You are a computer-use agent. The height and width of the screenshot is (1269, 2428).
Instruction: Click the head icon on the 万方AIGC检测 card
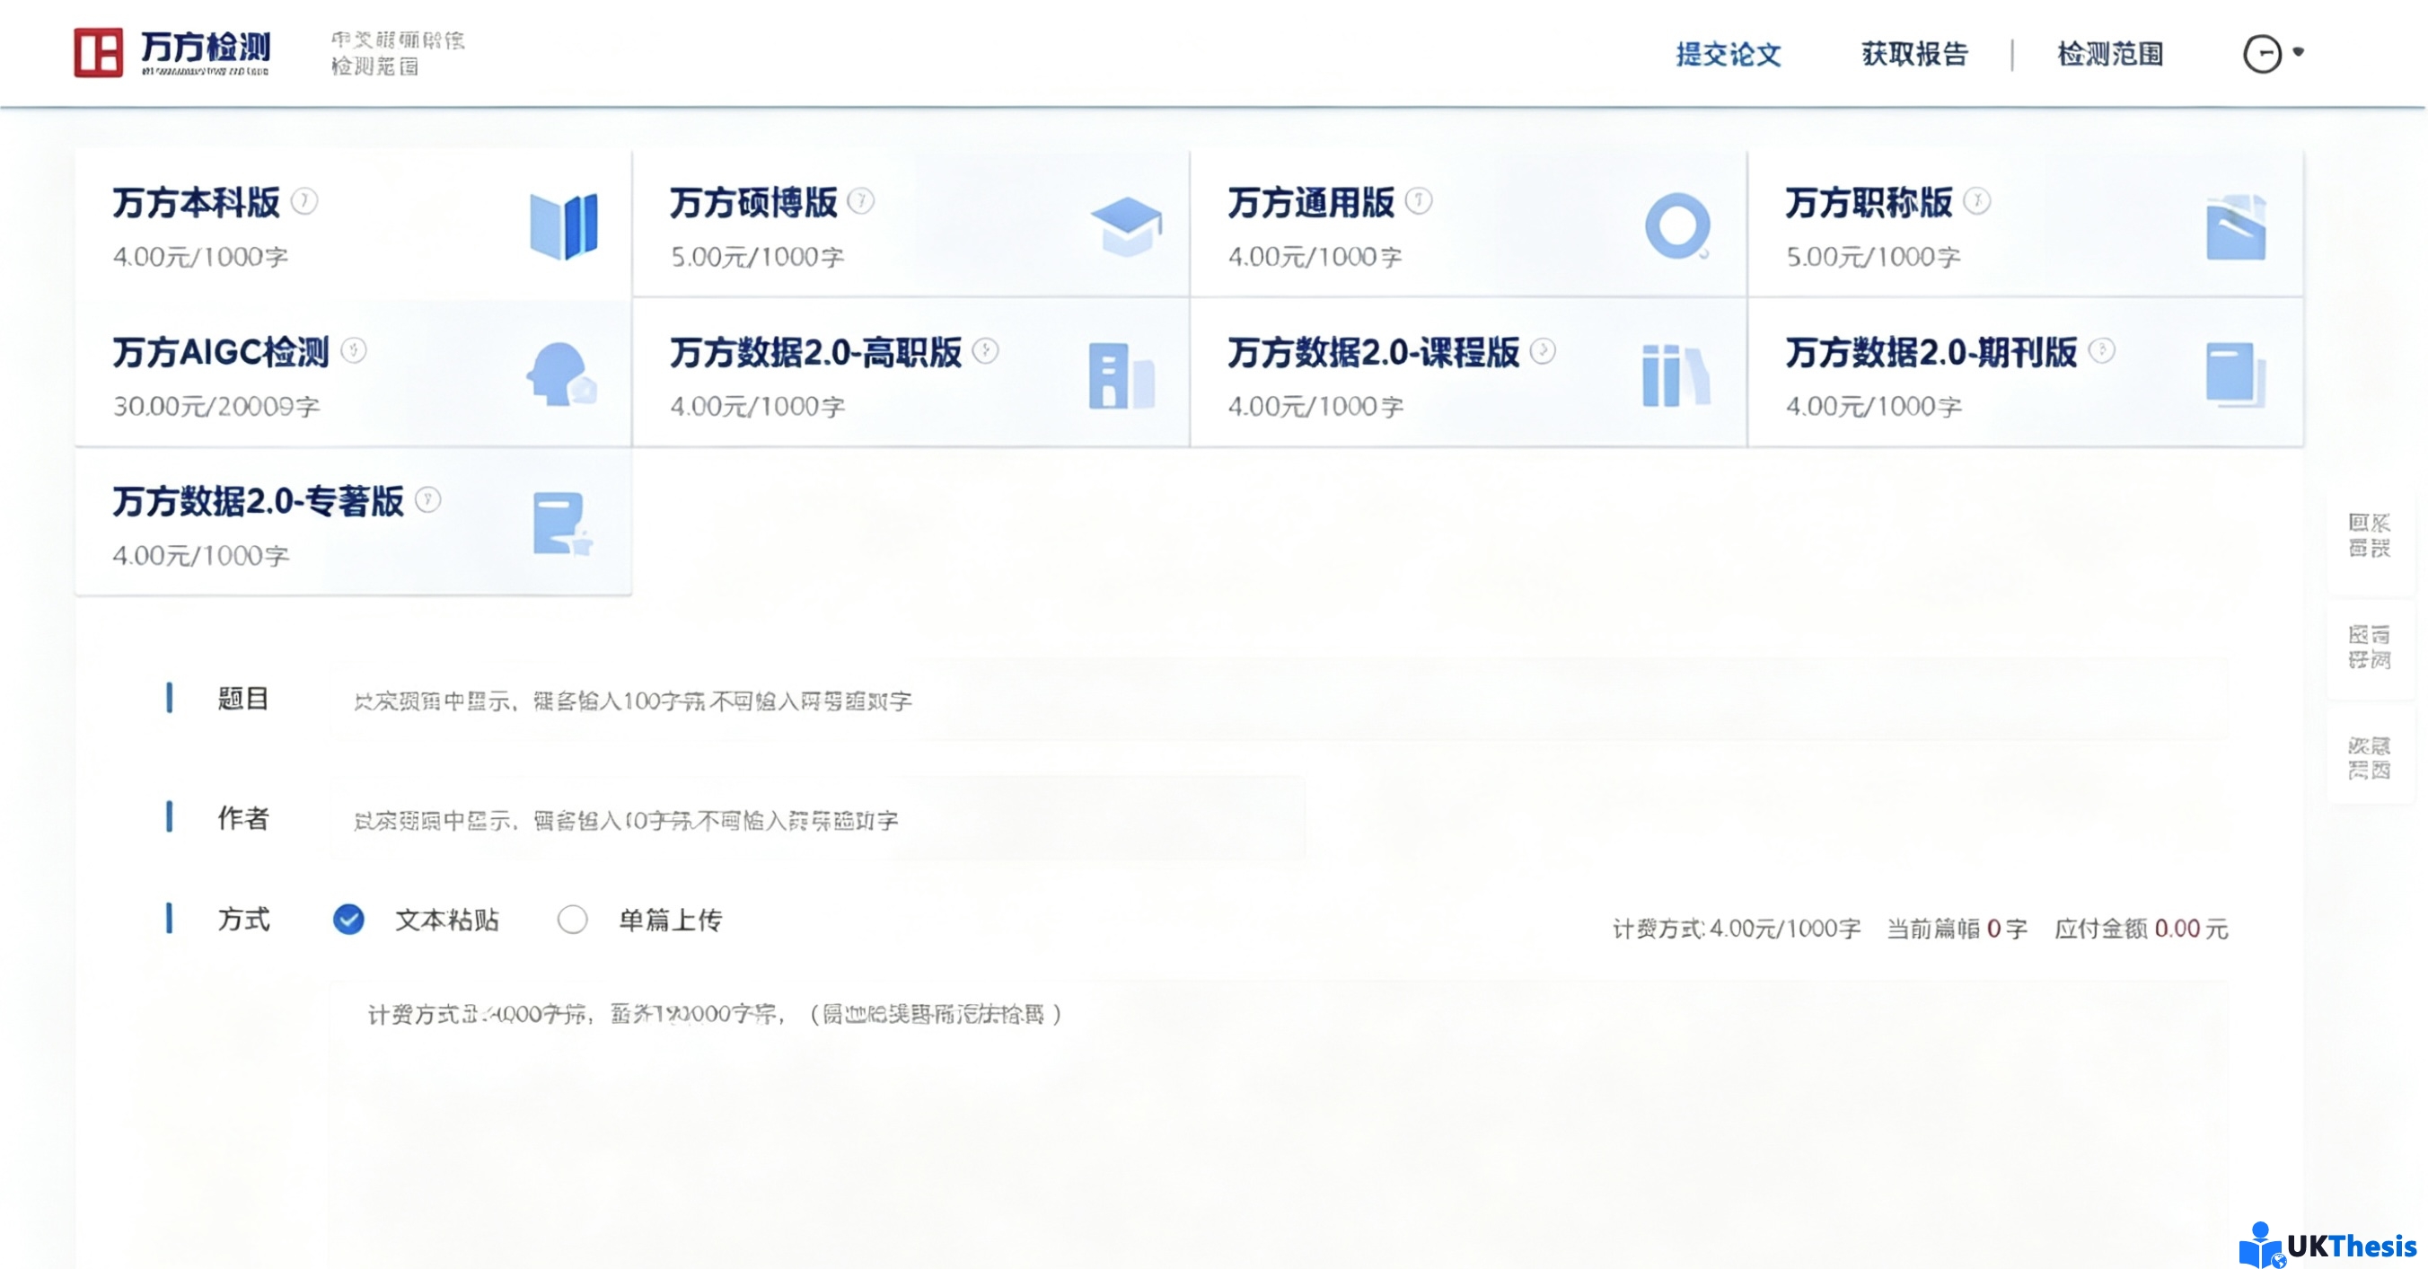tap(562, 375)
